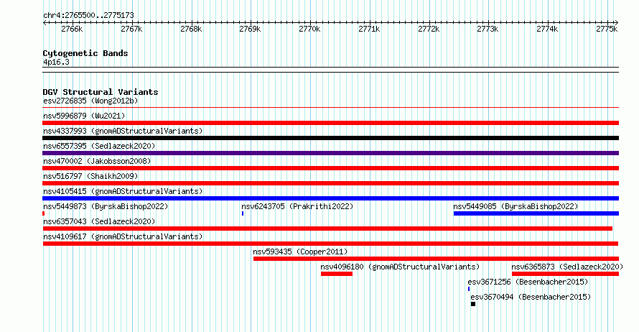Open the nsv6243705 (Prakrithi2022) label
Viewport: 639px width, 332px height.
pos(297,206)
